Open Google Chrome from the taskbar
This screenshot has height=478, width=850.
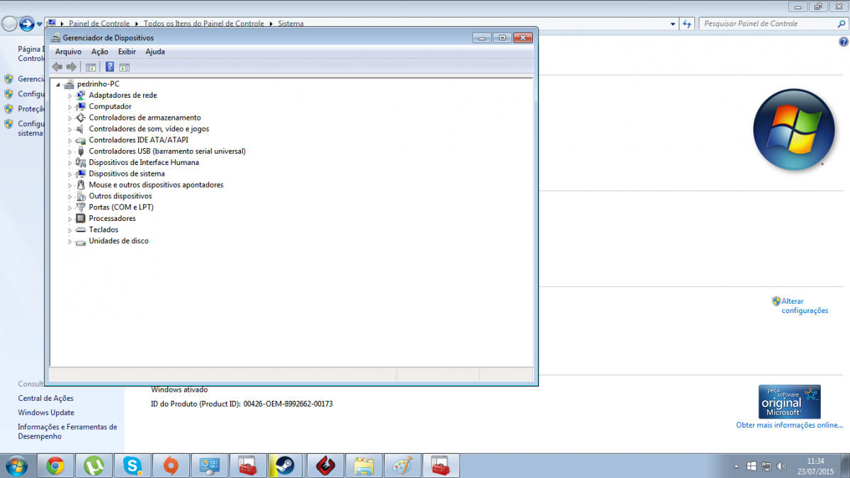(x=55, y=466)
